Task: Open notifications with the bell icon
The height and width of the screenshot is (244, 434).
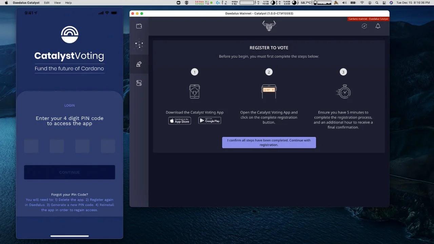Action: tap(378, 26)
